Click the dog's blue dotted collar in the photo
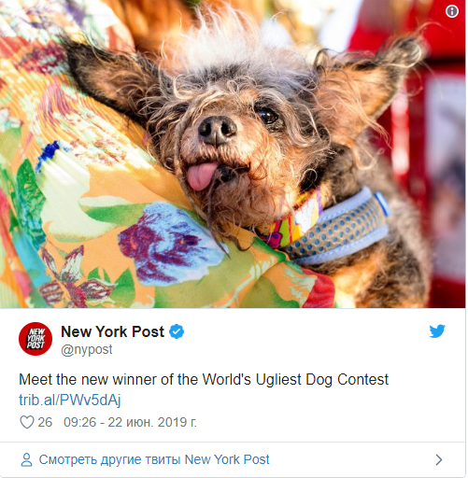 338,229
